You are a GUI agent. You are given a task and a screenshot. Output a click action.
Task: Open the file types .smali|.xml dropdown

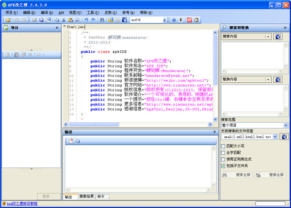click(x=275, y=137)
